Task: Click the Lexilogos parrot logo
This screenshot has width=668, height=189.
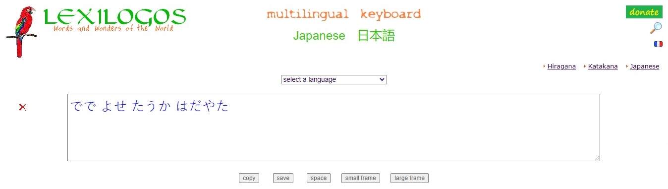Action: tap(21, 32)
